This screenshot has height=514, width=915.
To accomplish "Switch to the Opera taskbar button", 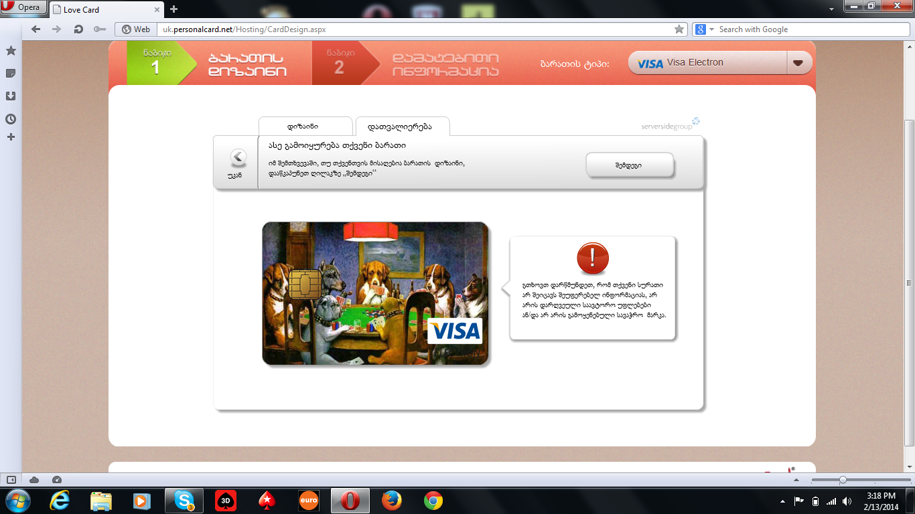I will (x=350, y=501).
